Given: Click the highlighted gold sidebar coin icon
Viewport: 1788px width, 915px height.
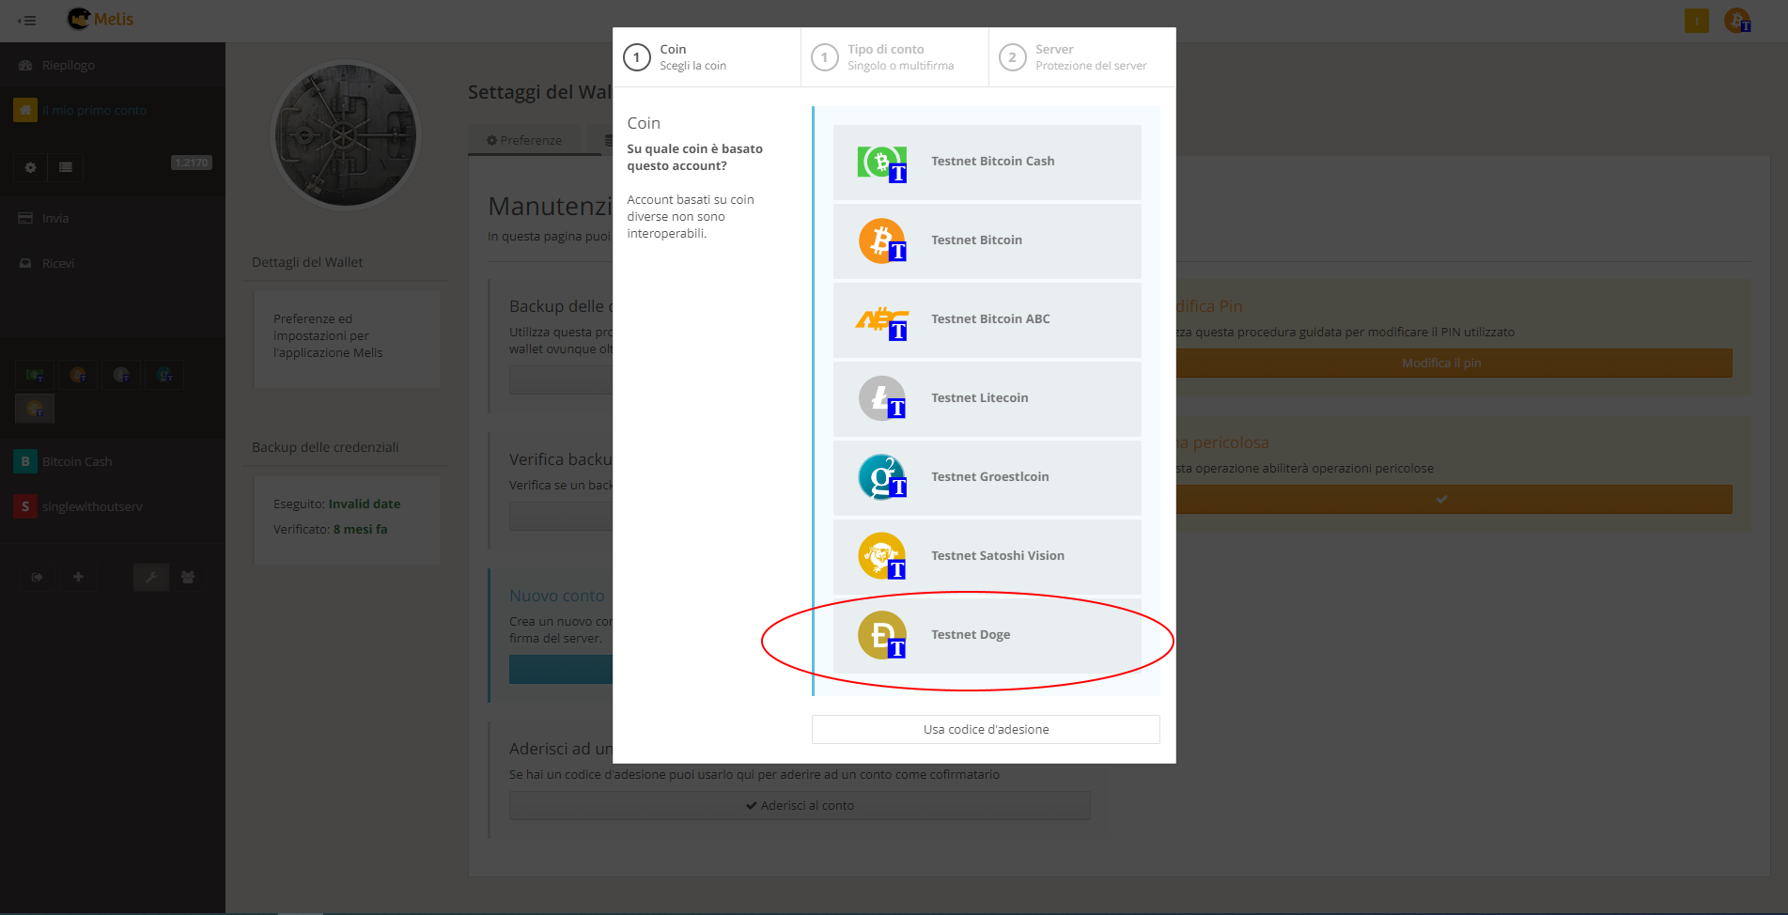Looking at the screenshot, I should coord(35,409).
